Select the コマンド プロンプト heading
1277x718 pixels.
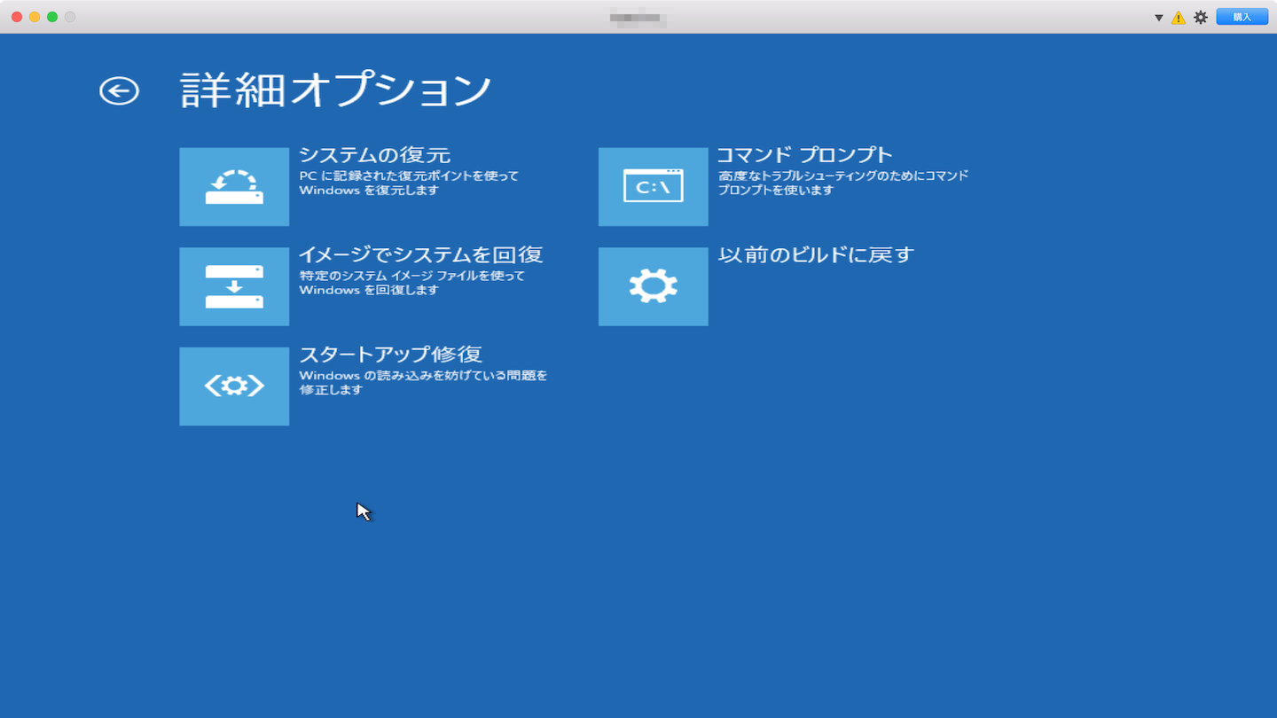coord(804,155)
